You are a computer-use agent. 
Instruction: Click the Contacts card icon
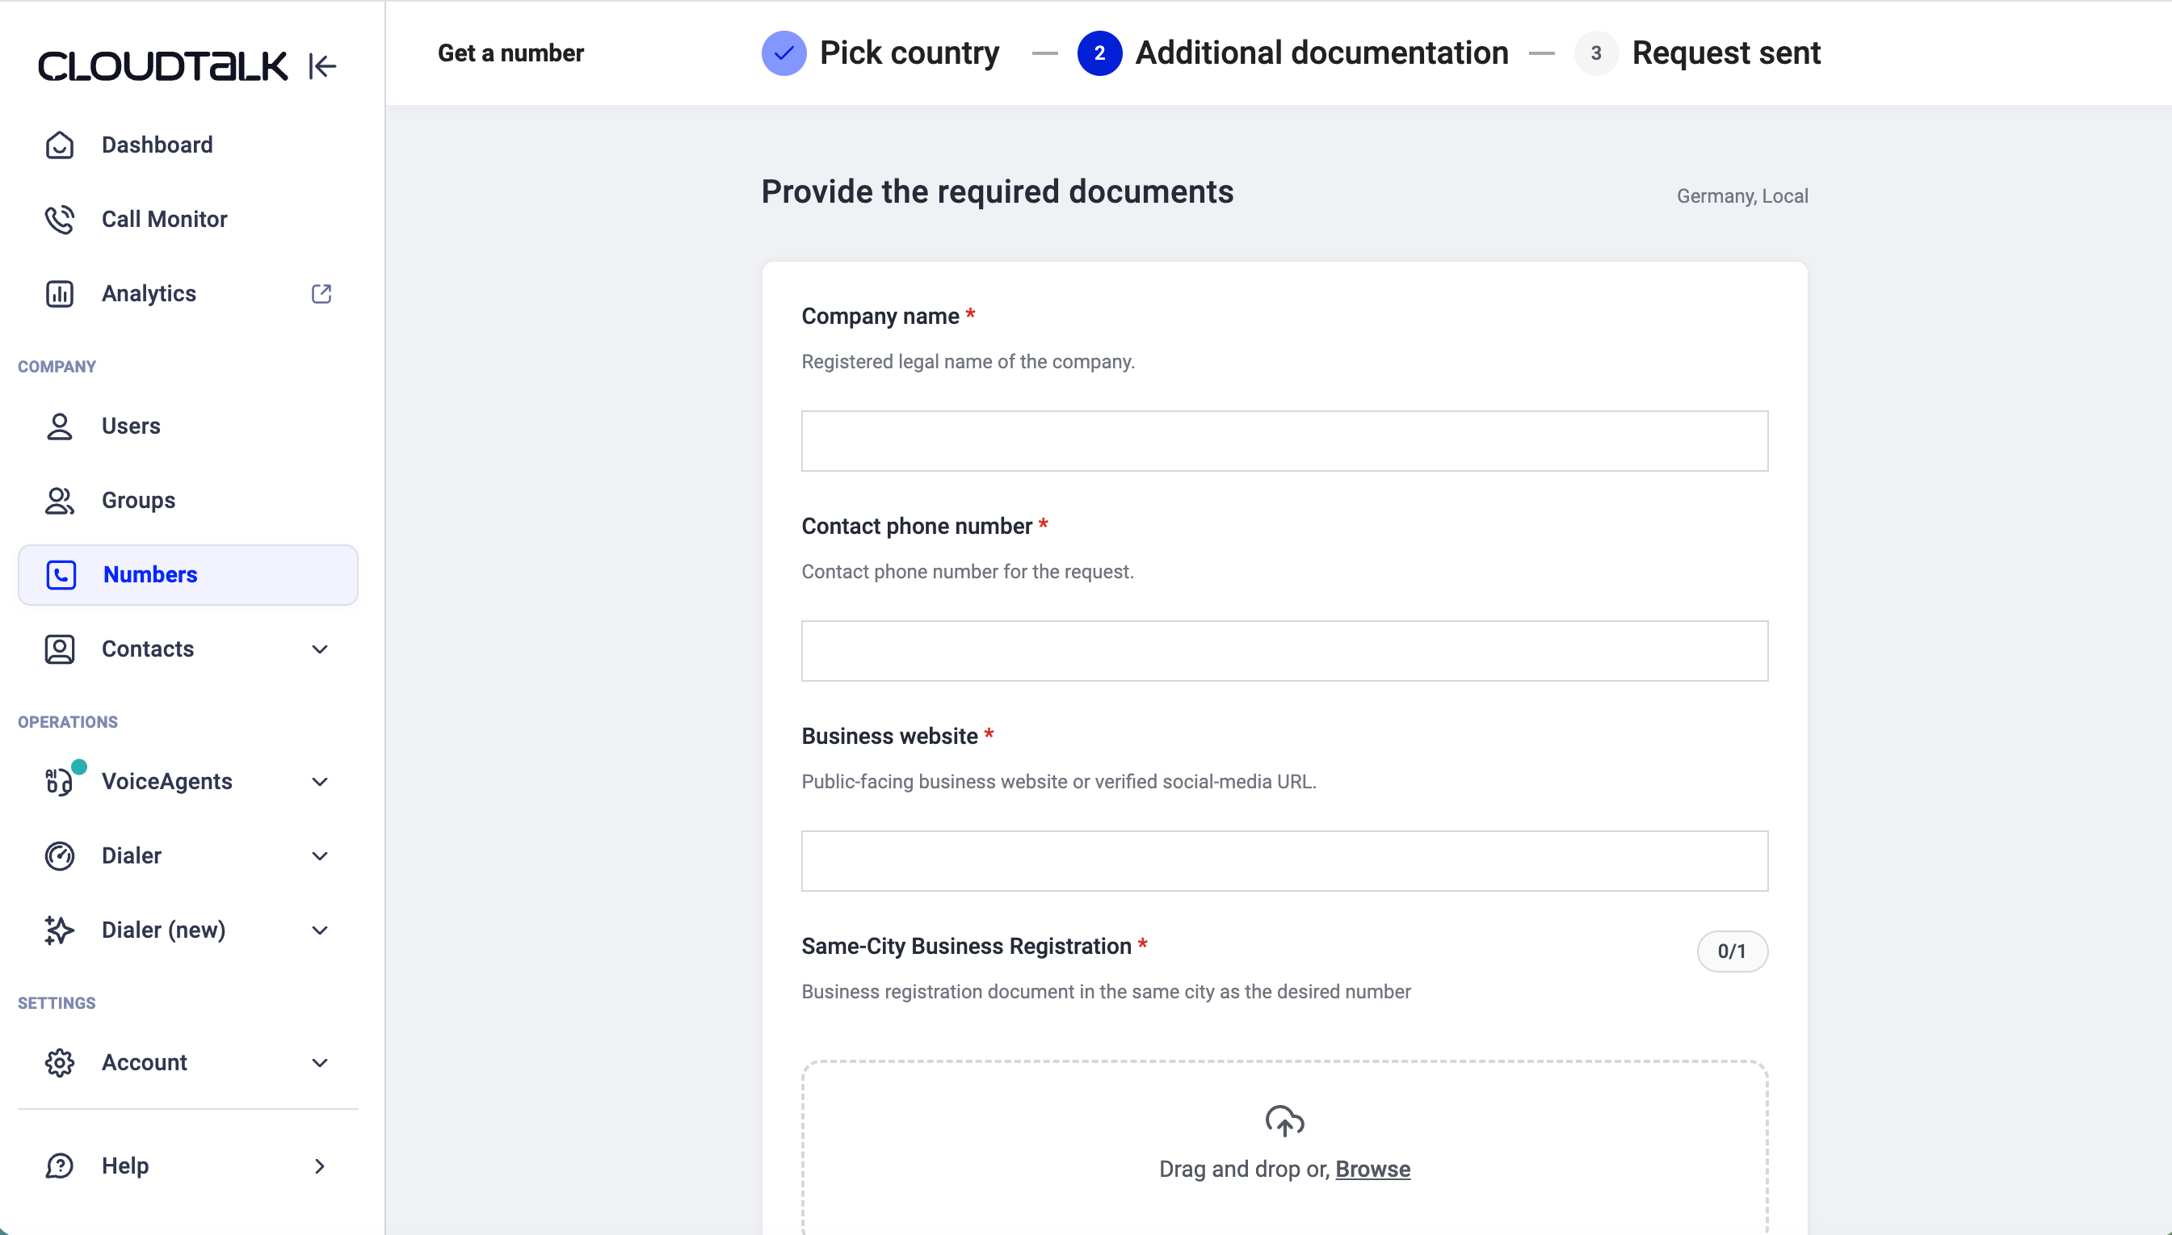(x=59, y=649)
